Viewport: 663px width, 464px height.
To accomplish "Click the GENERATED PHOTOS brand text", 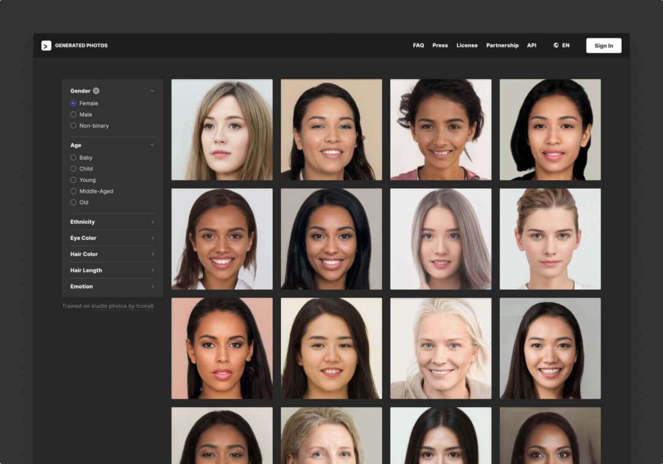I will pos(81,45).
